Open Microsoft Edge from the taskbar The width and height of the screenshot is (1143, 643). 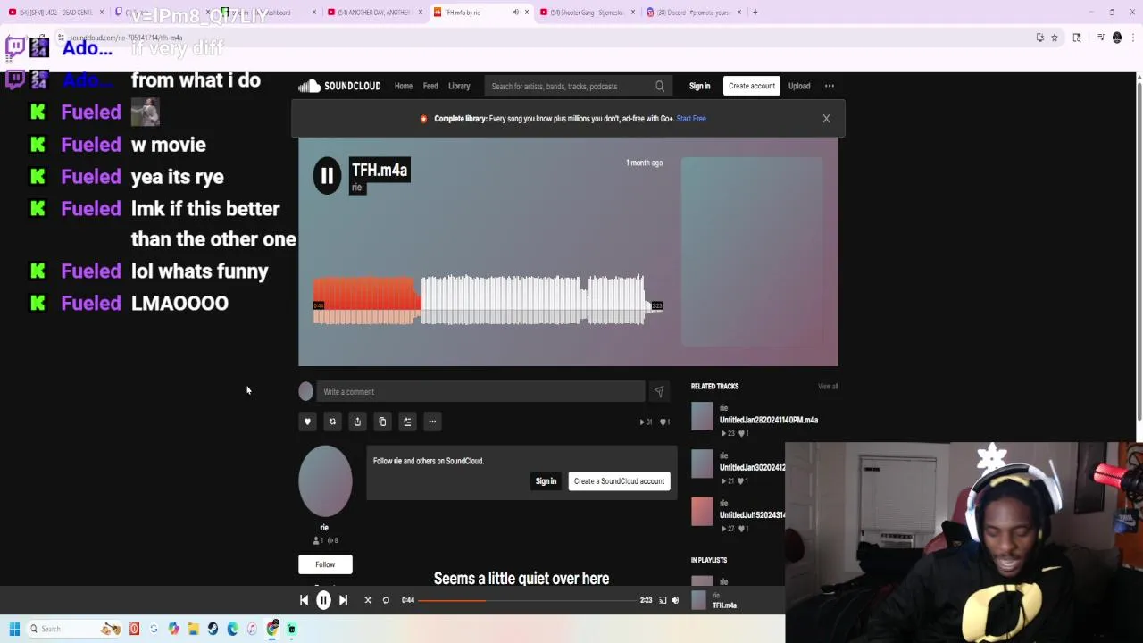tap(232, 629)
